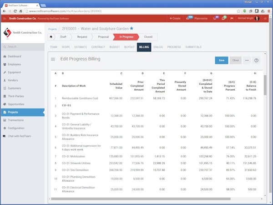
Task: Open the help question mark icon
Action: [256, 60]
